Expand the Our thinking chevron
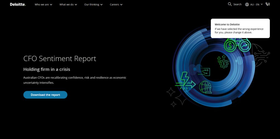280x139 pixels. pyautogui.click(x=101, y=5)
